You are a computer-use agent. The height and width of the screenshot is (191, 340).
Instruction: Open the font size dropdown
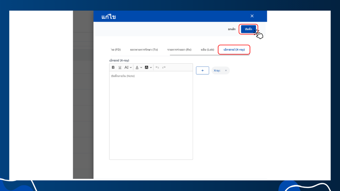(x=128, y=68)
